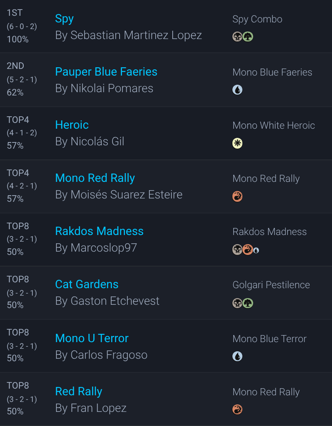The image size is (332, 426).
Task: Click the red mana icon under Rakdos Madness archetype
Action: 248,250
